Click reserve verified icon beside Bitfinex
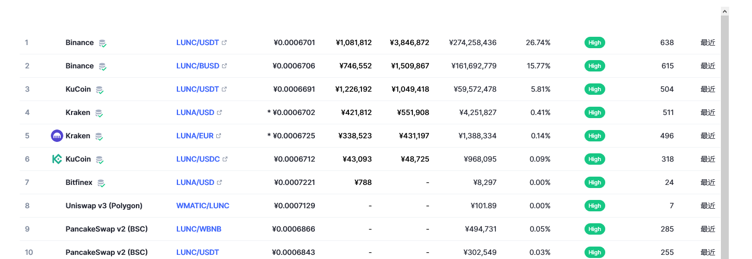 click(x=101, y=183)
